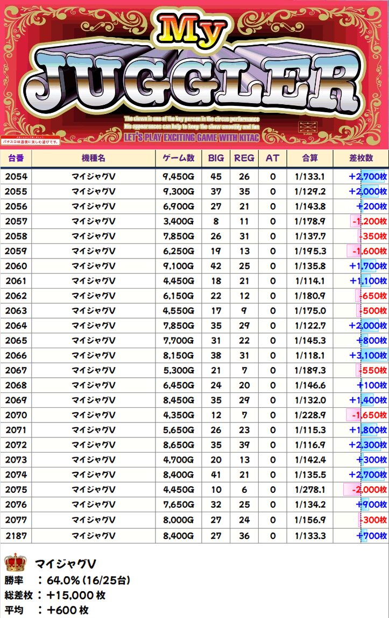Viewport: 389px width, 618px height.
Task: Click machine number 2076 cell
Action: click(x=16, y=505)
